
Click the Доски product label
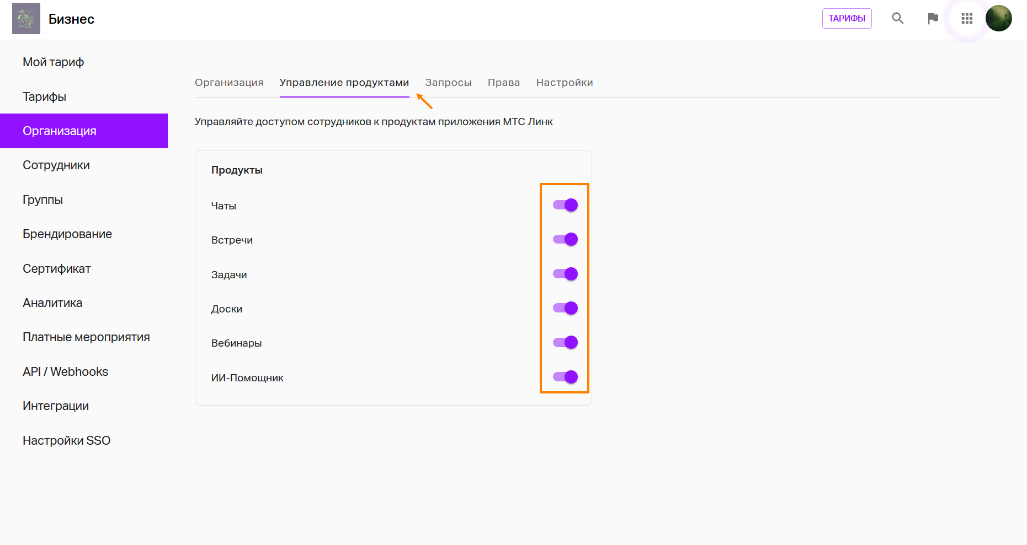click(227, 309)
